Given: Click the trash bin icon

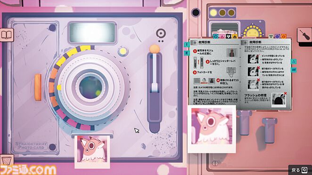Looking at the screenshot, I should pyautogui.click(x=7, y=161).
